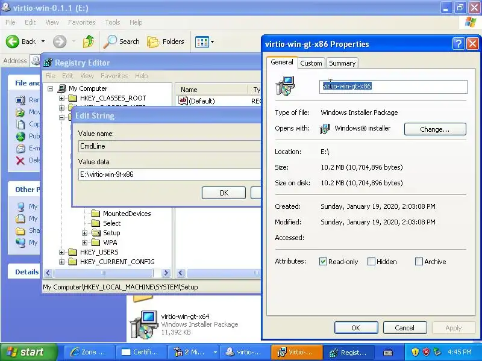Image resolution: width=482 pixels, height=361 pixels.
Task: Collapse My Computer in Registry tree
Action: tap(50, 88)
